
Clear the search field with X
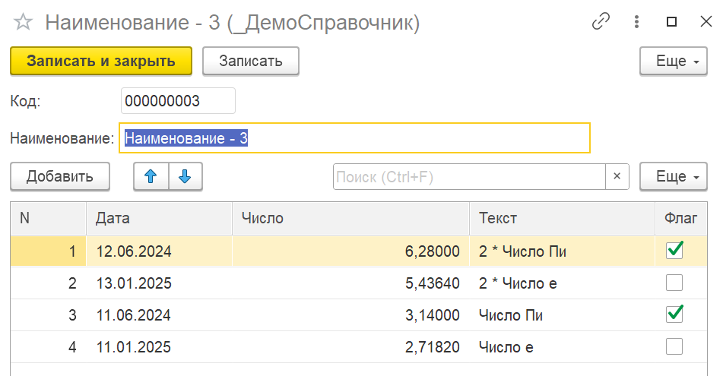pos(617,177)
